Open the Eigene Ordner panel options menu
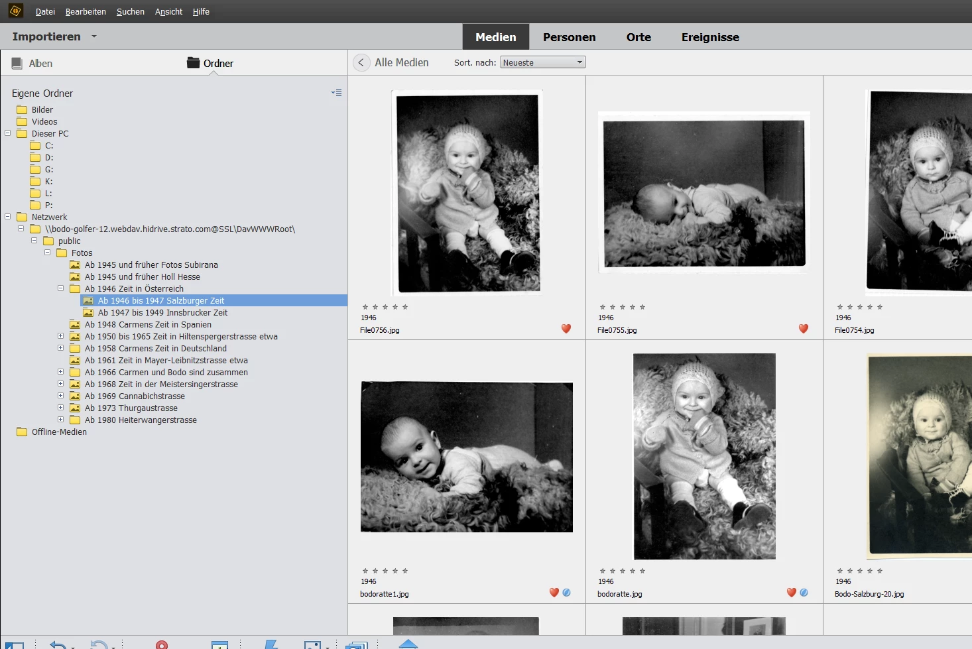Viewport: 972px width, 649px height. 337,93
